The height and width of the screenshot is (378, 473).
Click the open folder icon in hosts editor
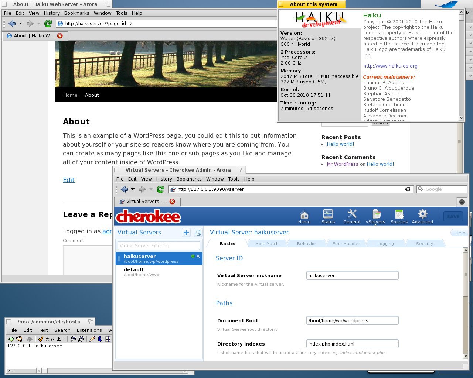pos(19,339)
